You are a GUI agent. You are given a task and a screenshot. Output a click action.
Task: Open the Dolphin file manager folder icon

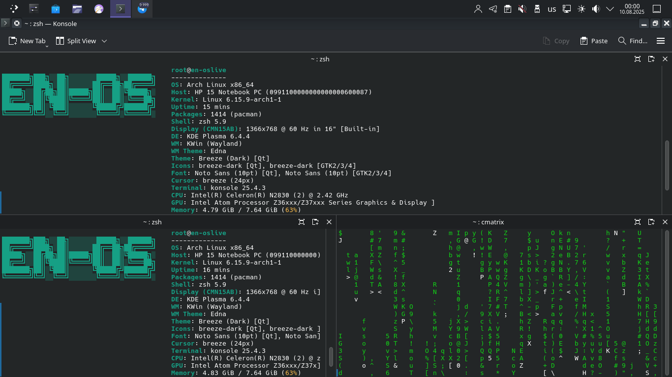77,8
